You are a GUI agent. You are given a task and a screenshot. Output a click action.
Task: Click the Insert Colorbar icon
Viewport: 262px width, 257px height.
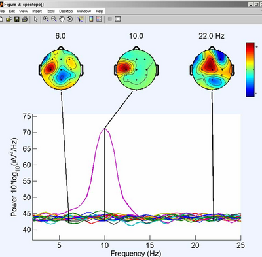[91, 19]
